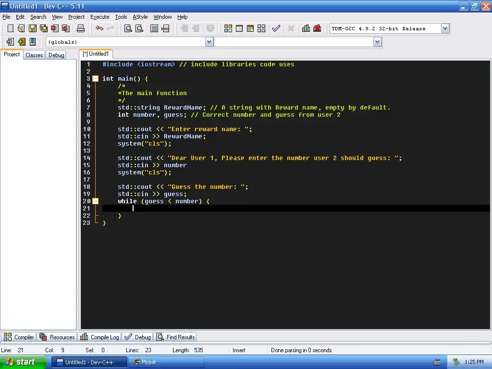Open the Compiler bottom tab
492x369 pixels.
(x=19, y=337)
